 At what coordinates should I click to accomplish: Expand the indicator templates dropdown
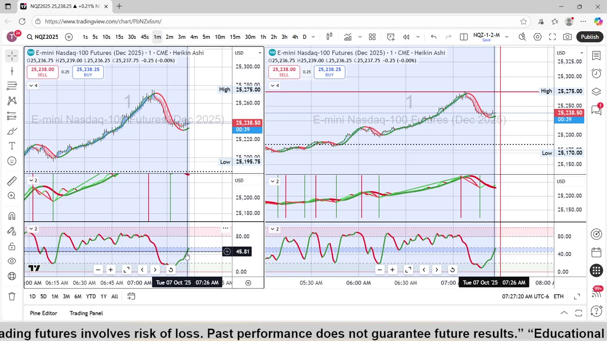(360, 37)
